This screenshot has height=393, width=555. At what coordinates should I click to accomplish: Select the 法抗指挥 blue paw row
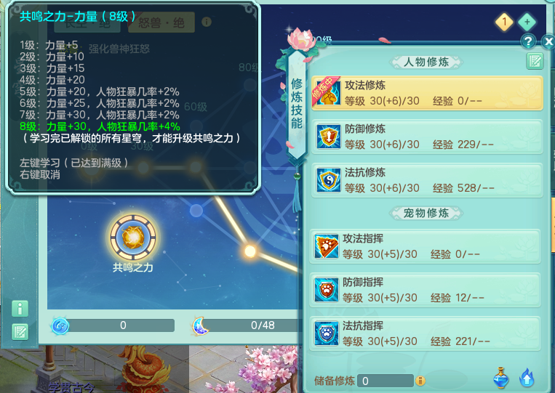tap(425, 333)
